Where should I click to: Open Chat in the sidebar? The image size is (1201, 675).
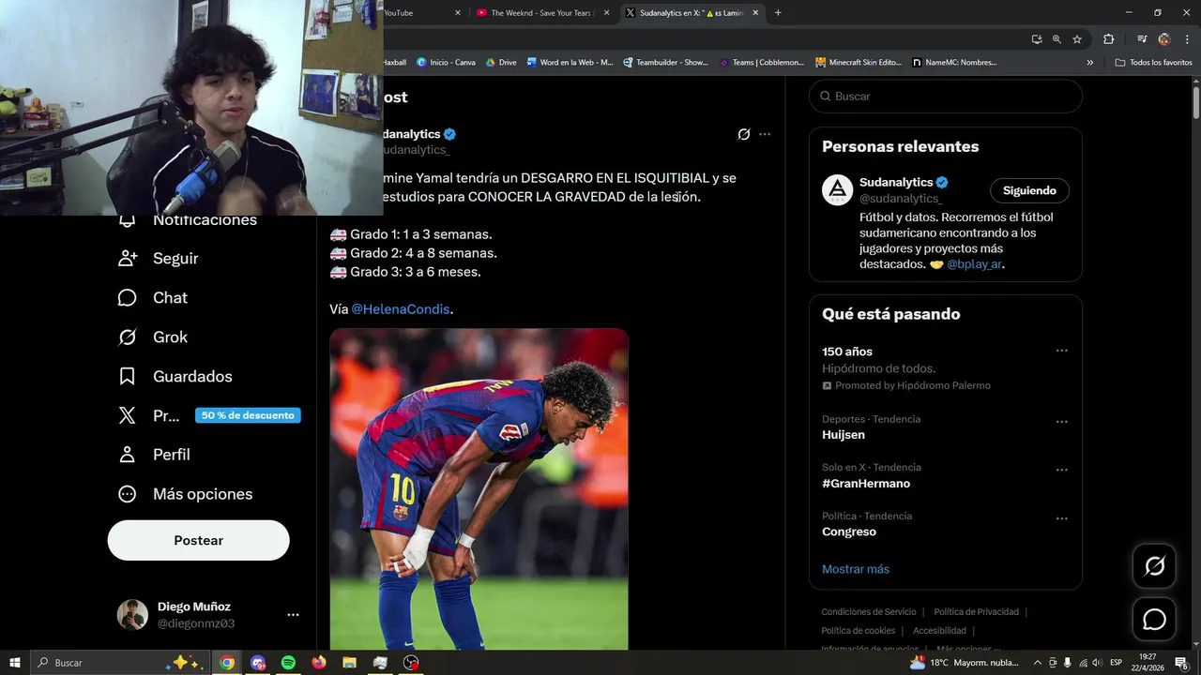pyautogui.click(x=152, y=297)
